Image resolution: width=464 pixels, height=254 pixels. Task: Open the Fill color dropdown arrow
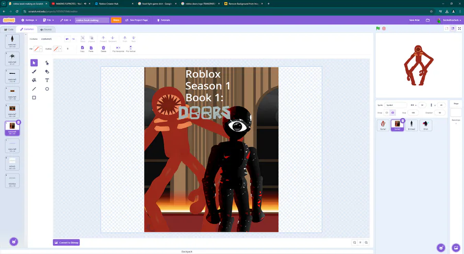coord(41,49)
